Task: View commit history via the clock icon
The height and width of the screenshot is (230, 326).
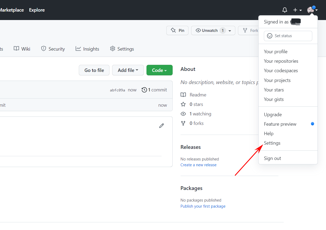Action: (x=144, y=90)
